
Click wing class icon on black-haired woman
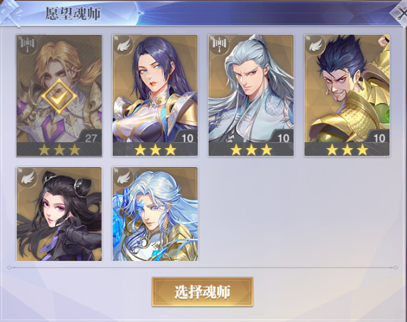point(27,178)
